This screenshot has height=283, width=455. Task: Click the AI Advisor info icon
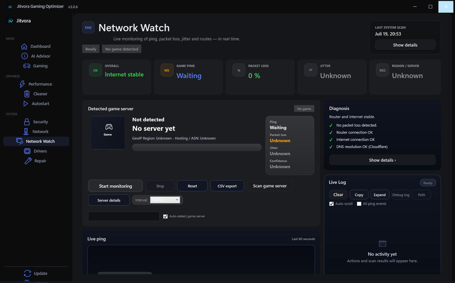click(x=25, y=56)
